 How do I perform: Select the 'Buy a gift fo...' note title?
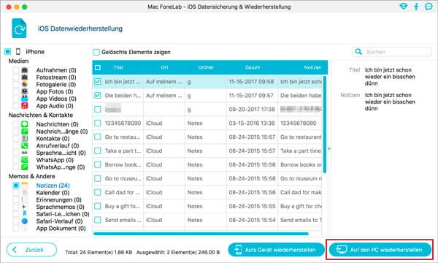(x=122, y=206)
